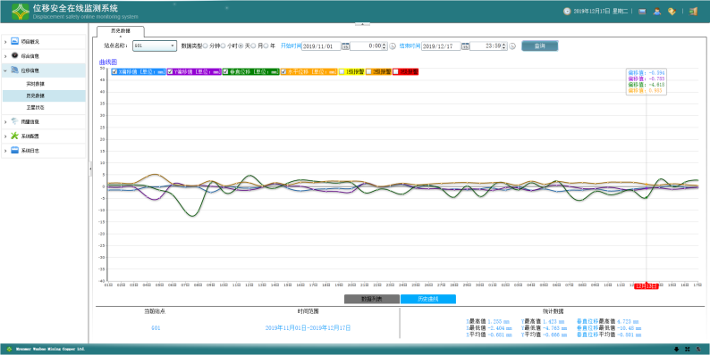Open the end date calendar picker icon
The height and width of the screenshot is (355, 710).
pyautogui.click(x=465, y=46)
